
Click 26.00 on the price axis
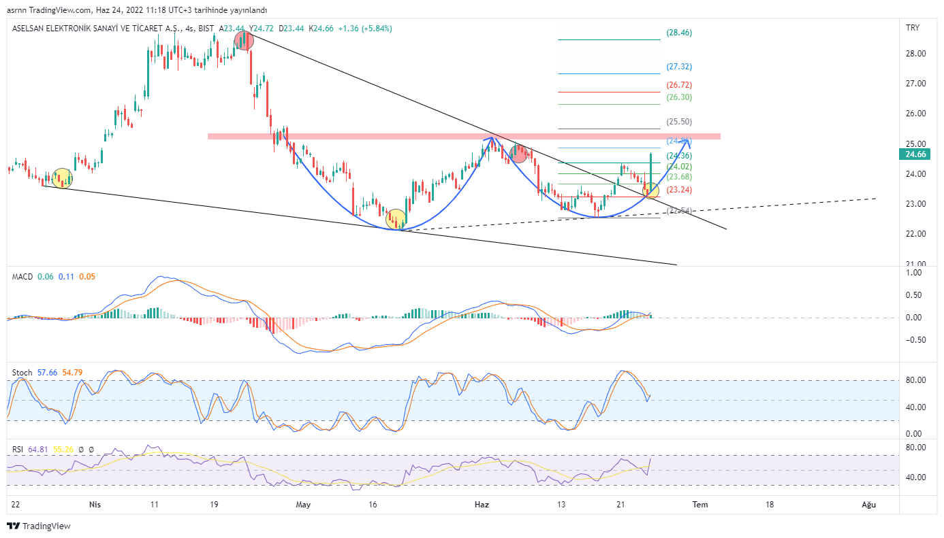pos(915,114)
